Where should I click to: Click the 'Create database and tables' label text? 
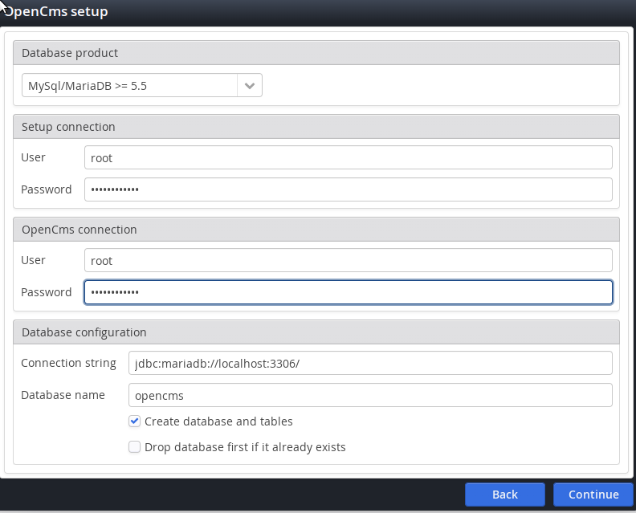tap(218, 421)
